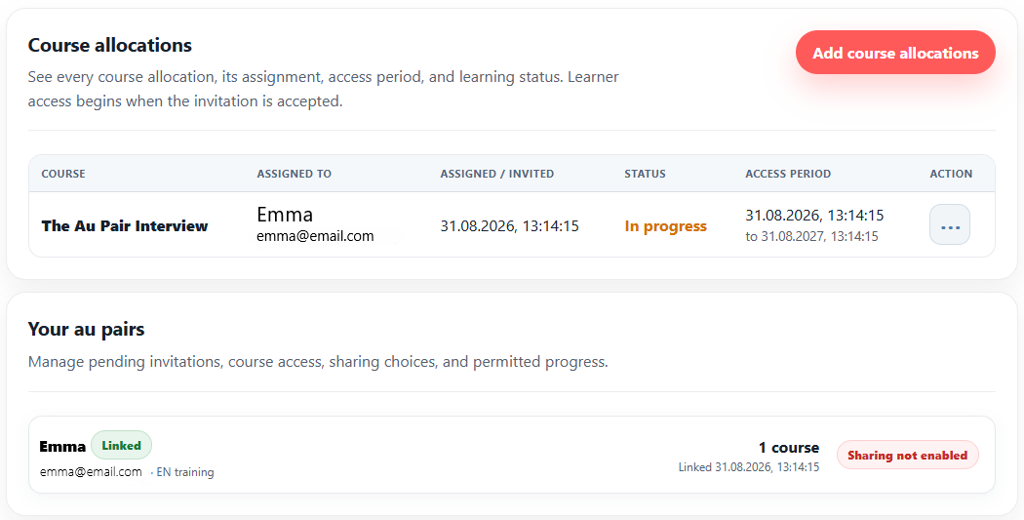
Task: Open Emma's card under Your au pairs
Action: pos(511,455)
